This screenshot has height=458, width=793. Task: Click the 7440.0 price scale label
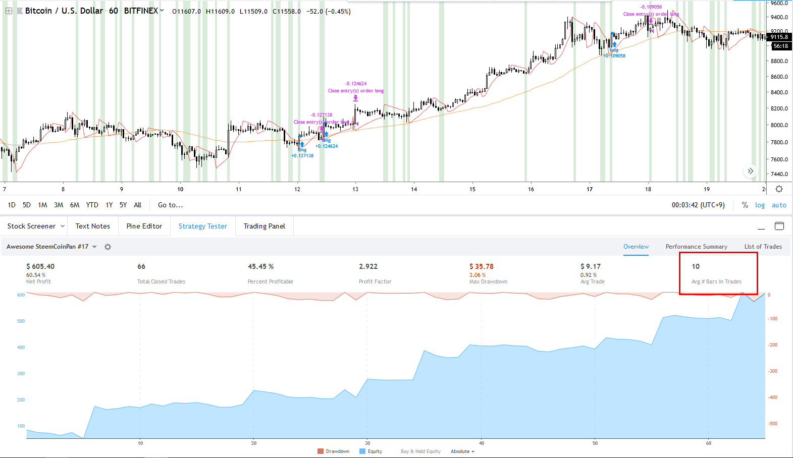click(x=779, y=174)
